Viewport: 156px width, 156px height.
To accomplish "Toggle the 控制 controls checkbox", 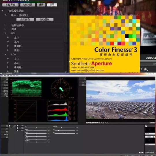I will point(10,125).
